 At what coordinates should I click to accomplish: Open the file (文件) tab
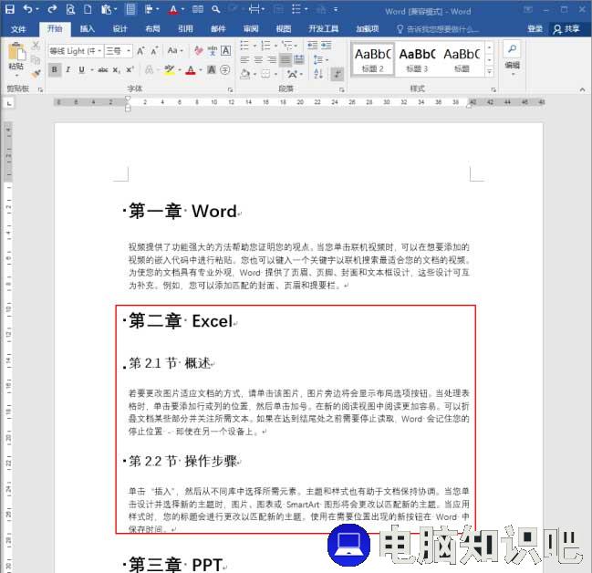coord(18,29)
